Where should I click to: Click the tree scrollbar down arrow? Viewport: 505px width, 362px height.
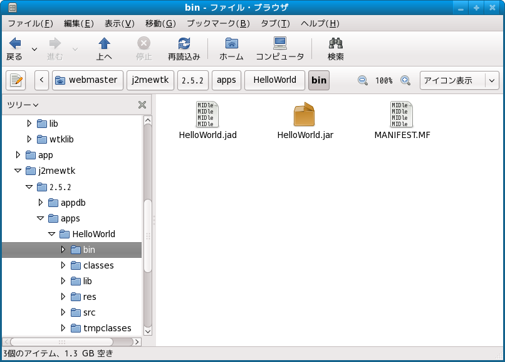pos(147,331)
